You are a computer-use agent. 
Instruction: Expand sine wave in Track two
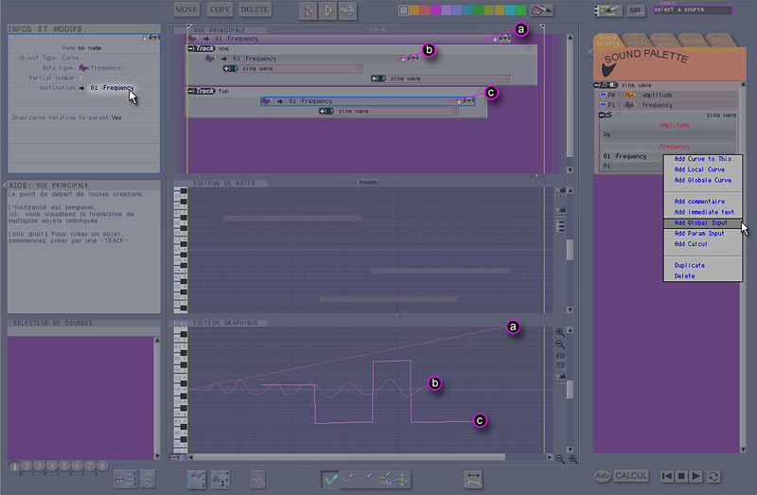pos(323,111)
